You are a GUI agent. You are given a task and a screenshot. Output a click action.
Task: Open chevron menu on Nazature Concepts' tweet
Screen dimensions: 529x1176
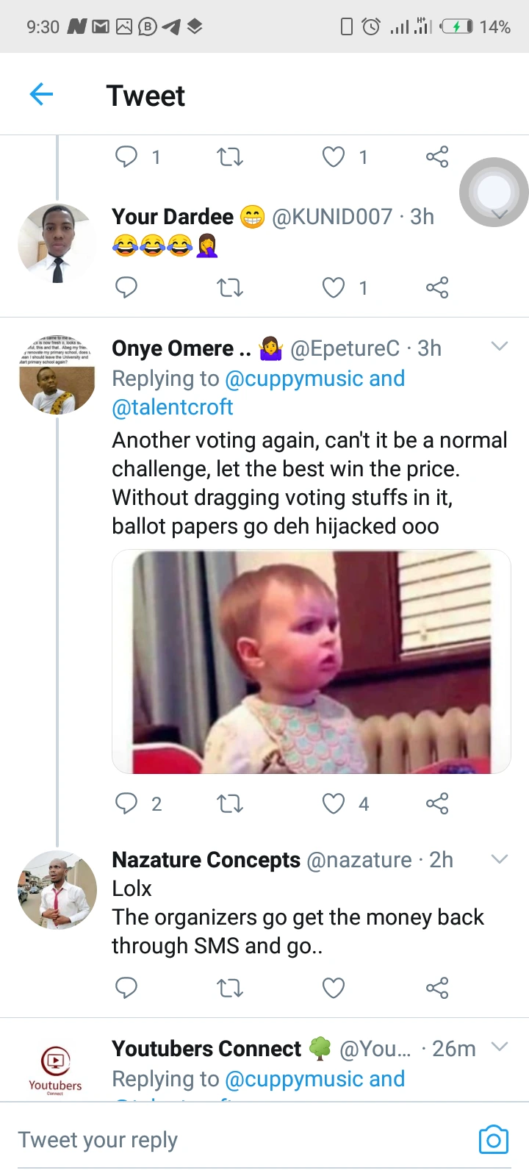click(x=500, y=858)
